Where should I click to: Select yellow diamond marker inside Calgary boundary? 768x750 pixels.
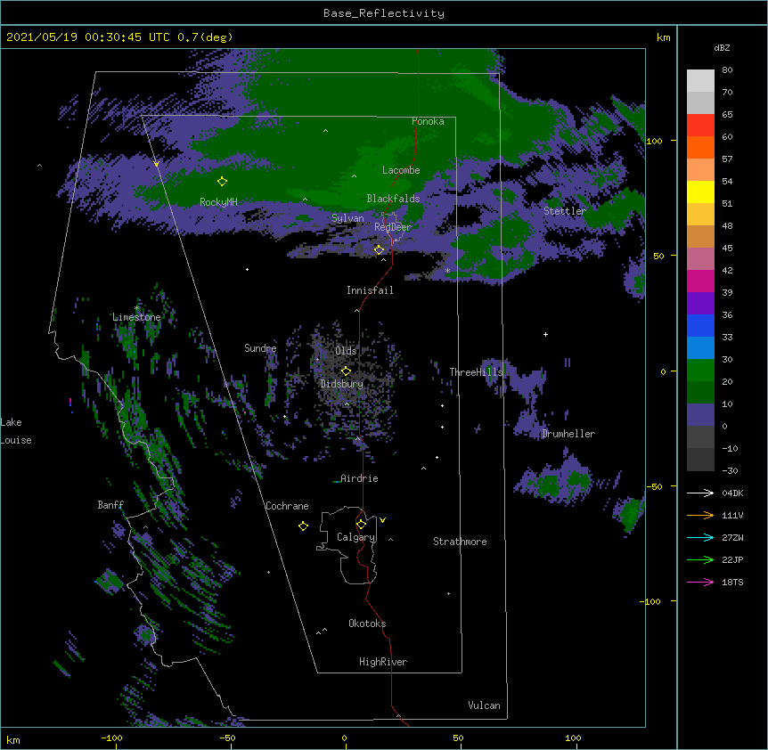(361, 525)
